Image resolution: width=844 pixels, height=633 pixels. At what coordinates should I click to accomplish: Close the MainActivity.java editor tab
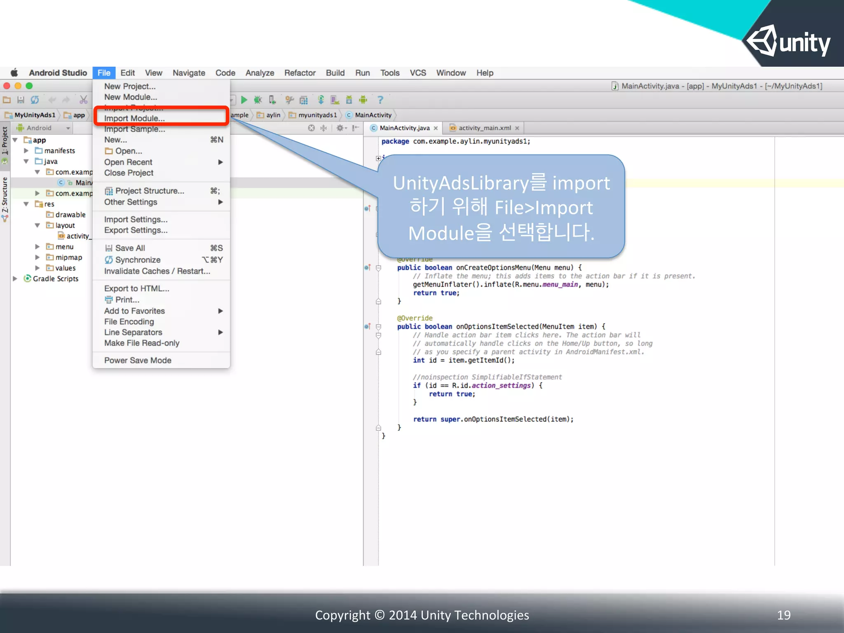point(436,128)
